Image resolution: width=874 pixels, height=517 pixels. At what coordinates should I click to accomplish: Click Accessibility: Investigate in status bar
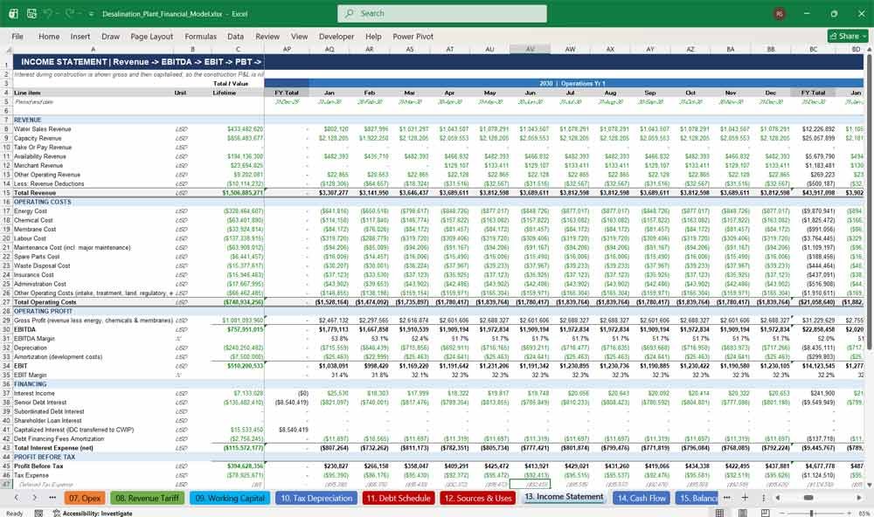[94, 514]
